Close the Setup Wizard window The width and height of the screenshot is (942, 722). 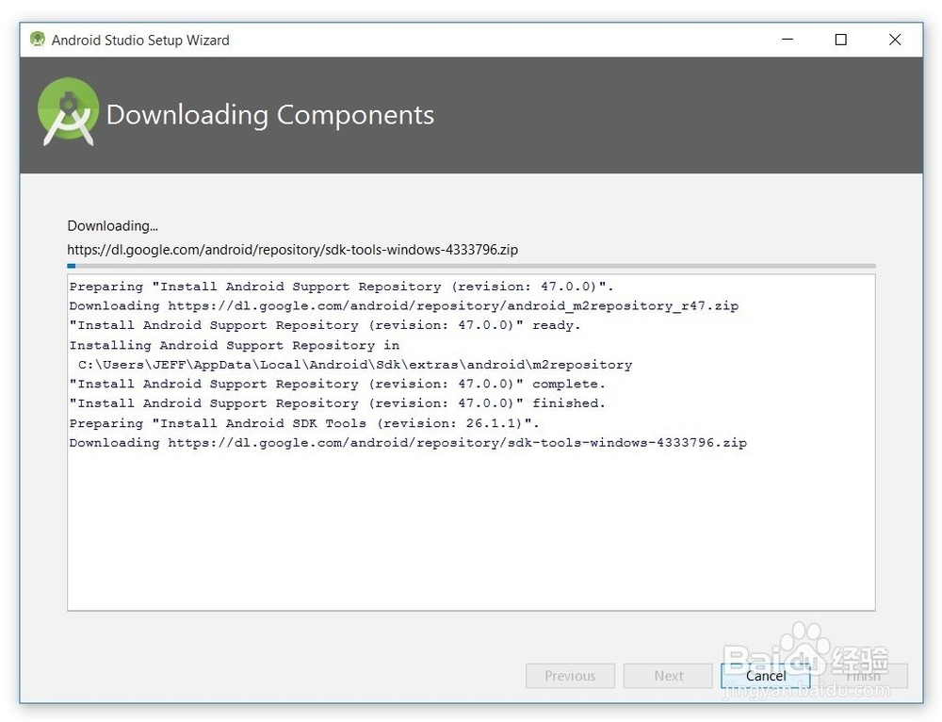click(x=895, y=40)
